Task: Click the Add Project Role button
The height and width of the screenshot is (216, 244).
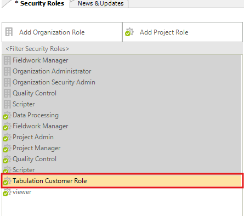Action: pyautogui.click(x=183, y=32)
